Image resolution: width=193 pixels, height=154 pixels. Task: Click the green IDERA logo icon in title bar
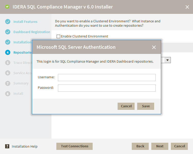tap(7, 7)
